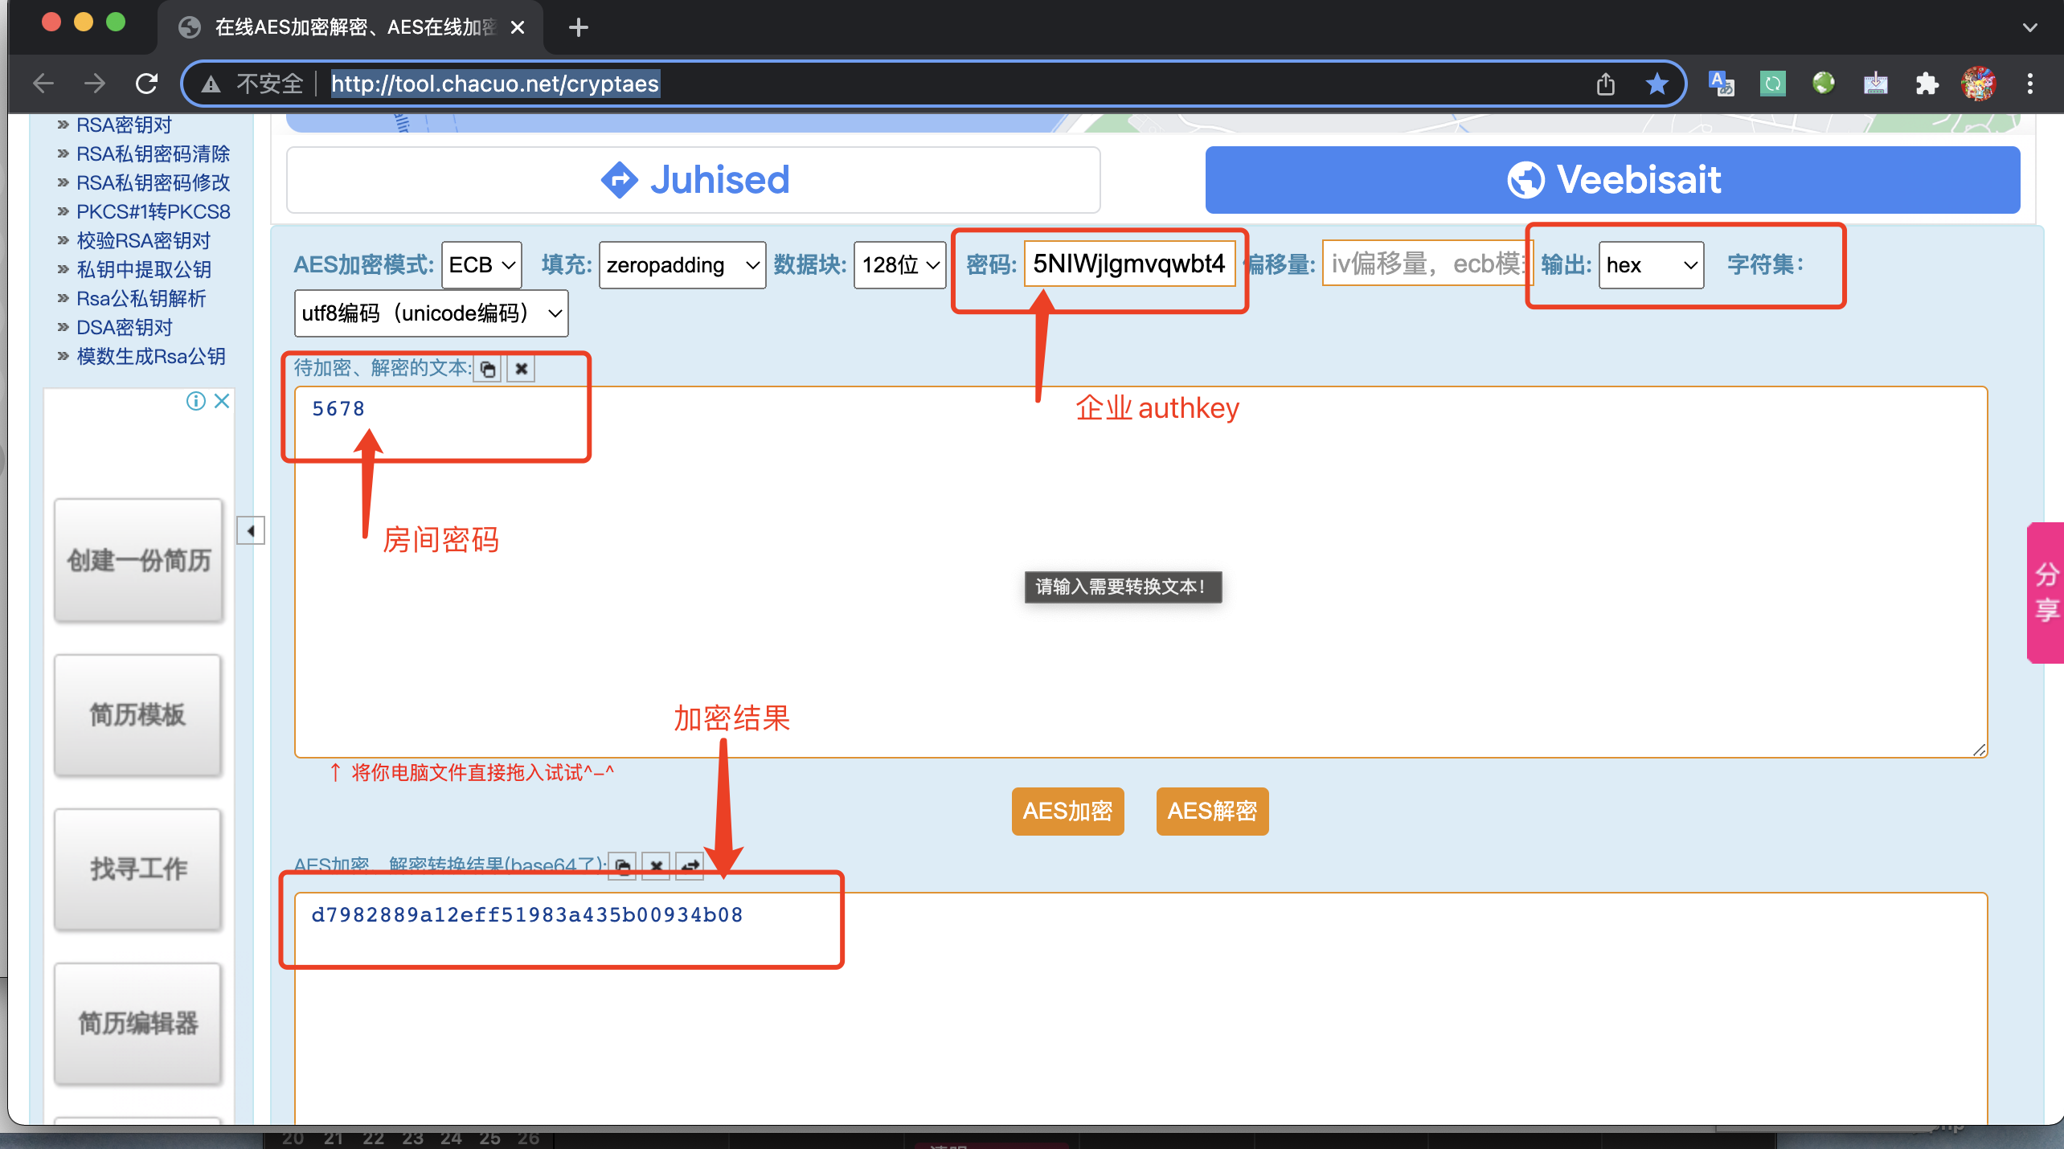This screenshot has width=2064, height=1149.
Task: Open the 输出 hex format dropdown
Action: pyautogui.click(x=1650, y=265)
